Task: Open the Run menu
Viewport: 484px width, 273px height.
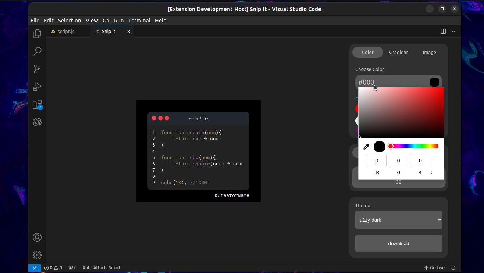Action: click(119, 21)
